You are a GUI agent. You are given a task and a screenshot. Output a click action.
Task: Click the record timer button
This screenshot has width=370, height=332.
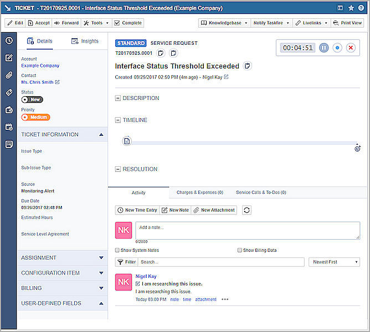[x=337, y=48]
